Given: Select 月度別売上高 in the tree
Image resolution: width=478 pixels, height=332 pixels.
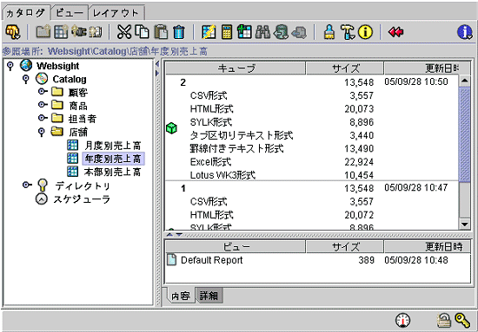Looking at the screenshot, I should tap(112, 146).
